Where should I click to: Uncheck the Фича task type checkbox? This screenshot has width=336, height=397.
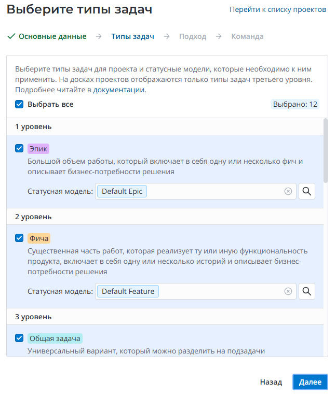coord(20,238)
